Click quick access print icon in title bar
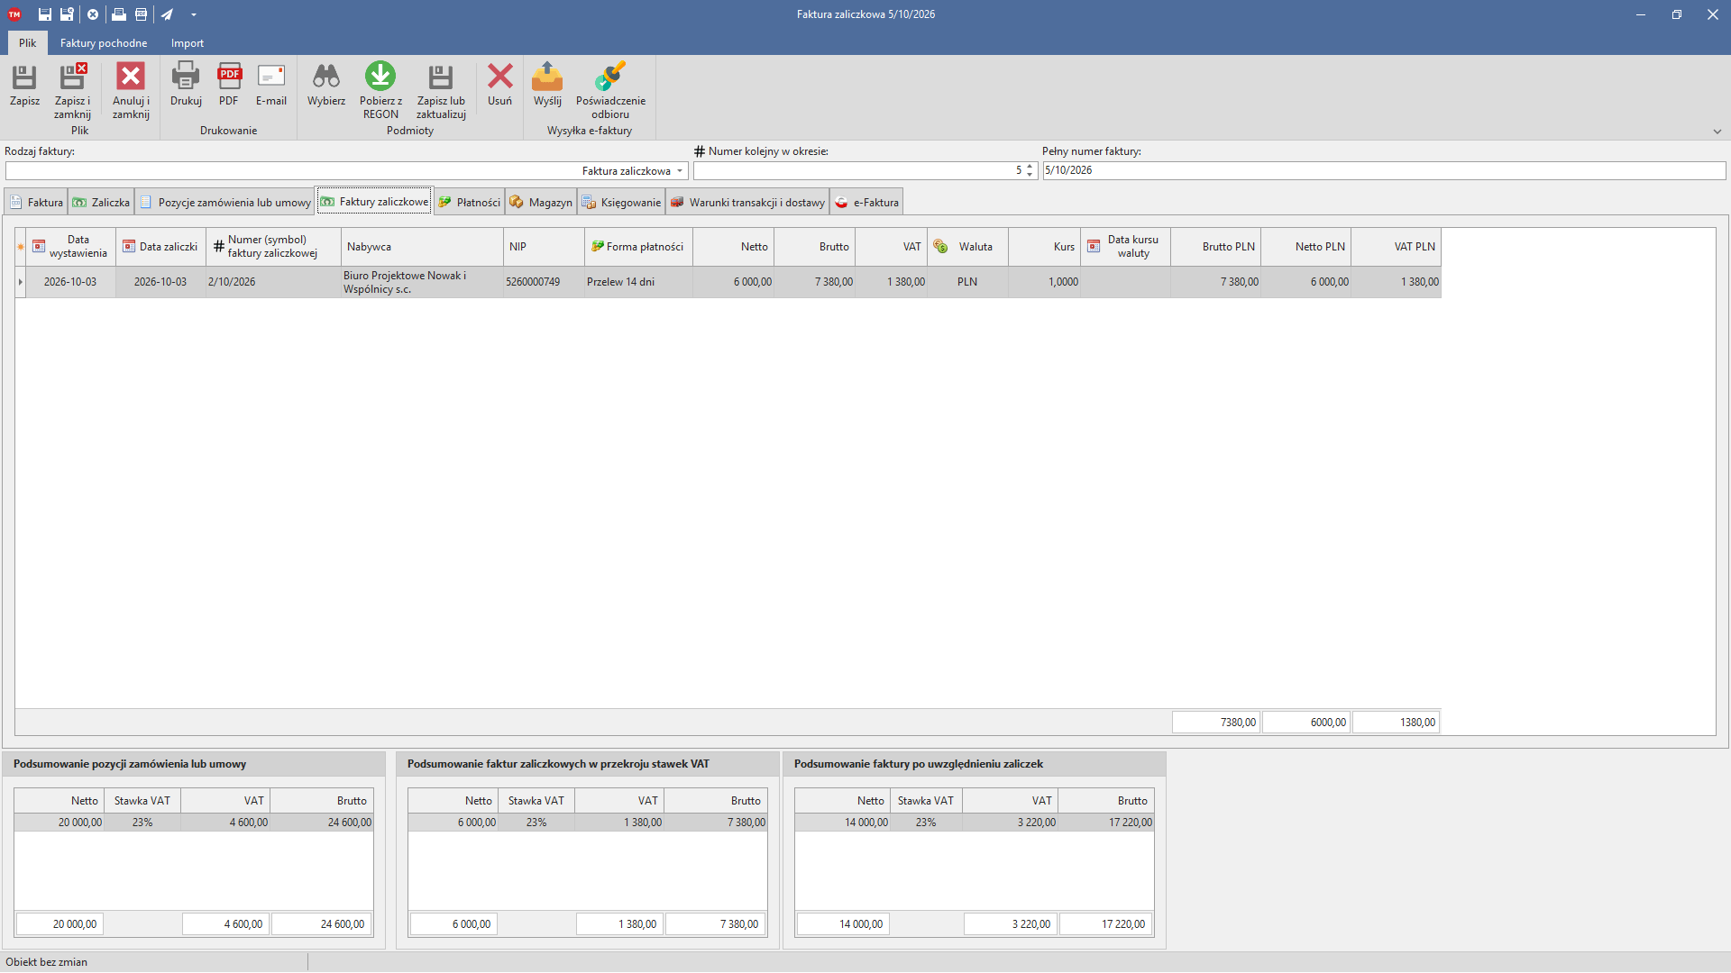 119,14
